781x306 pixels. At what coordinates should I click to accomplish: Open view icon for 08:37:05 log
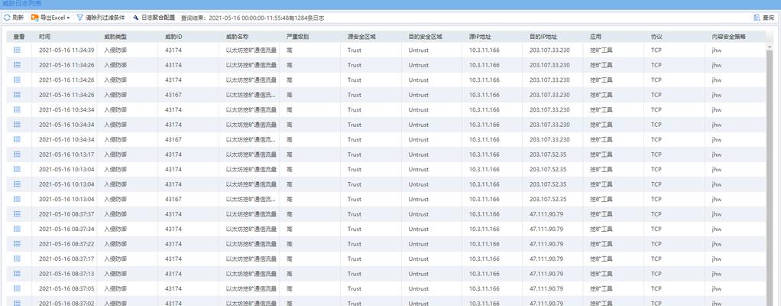tap(17, 288)
